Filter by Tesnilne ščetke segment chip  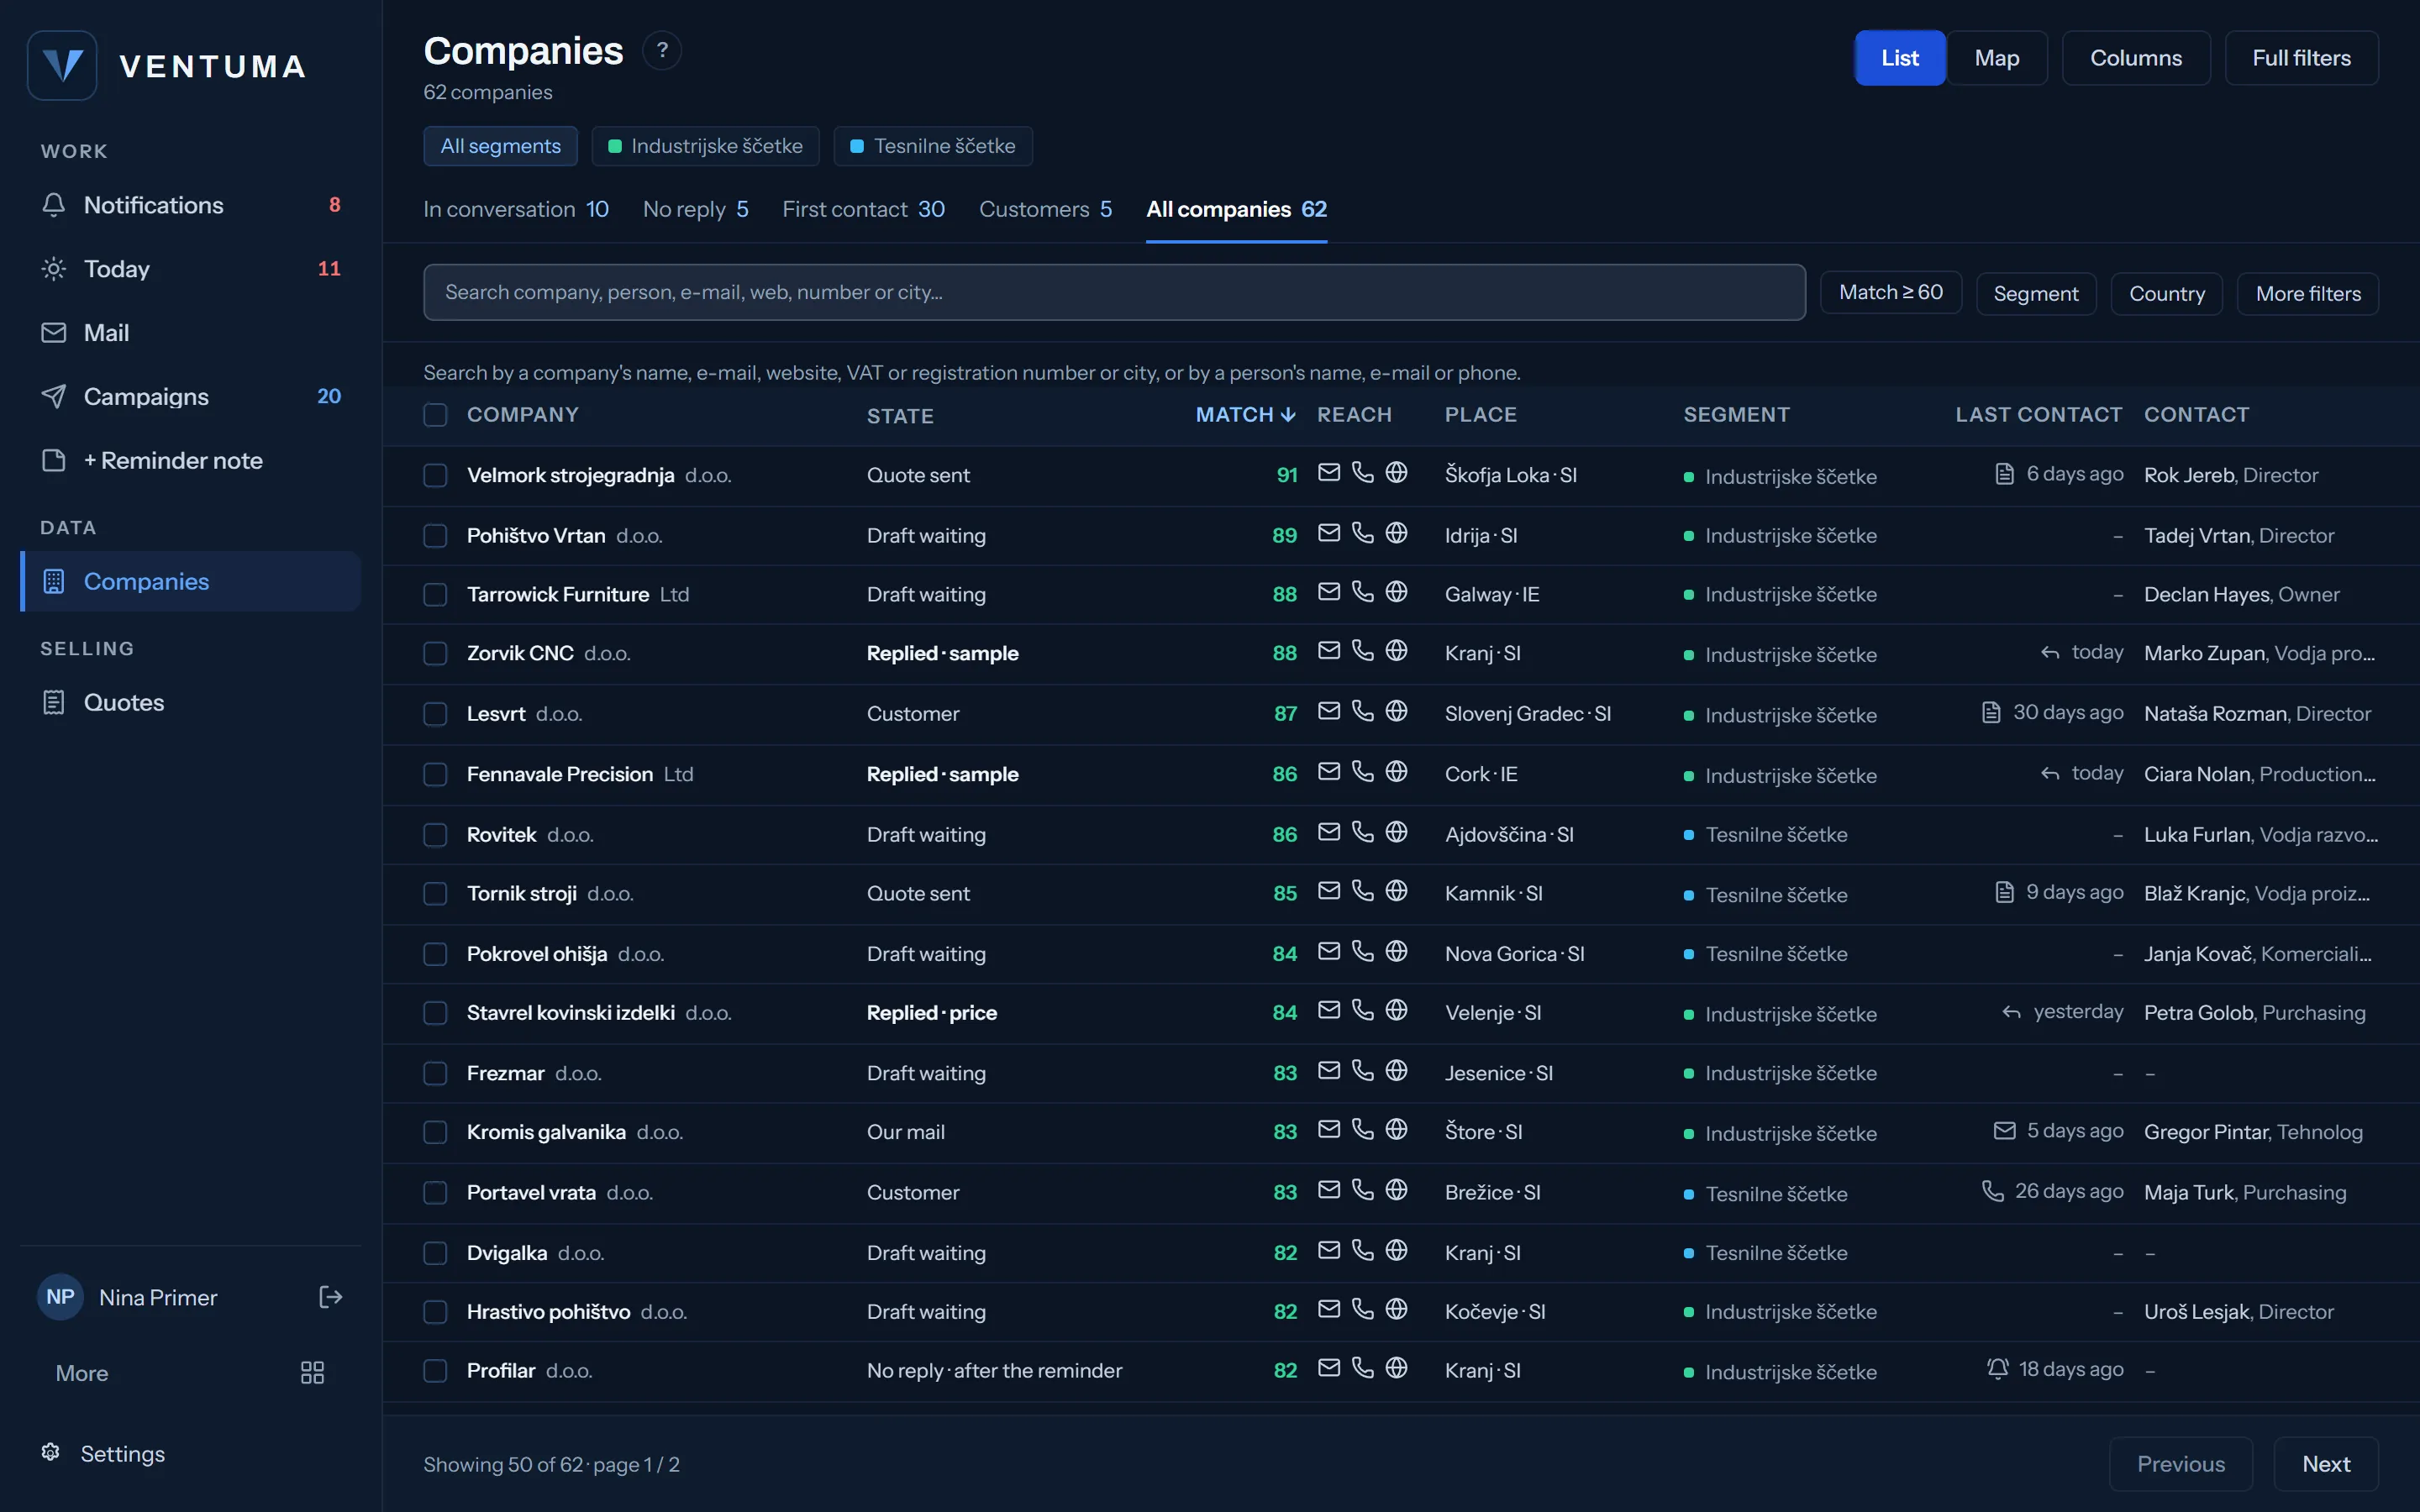pyautogui.click(x=932, y=146)
